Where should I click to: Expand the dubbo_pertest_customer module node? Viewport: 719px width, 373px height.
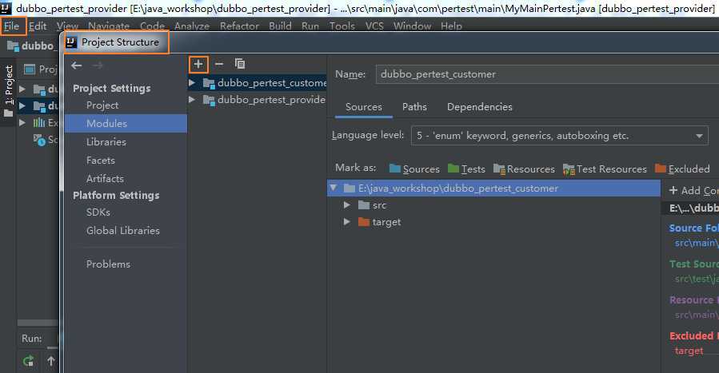coord(192,83)
